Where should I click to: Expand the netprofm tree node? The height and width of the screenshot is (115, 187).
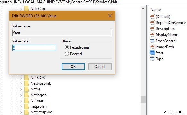21,107
